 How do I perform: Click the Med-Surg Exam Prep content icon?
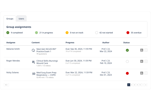pyautogui.click(x=33, y=74)
